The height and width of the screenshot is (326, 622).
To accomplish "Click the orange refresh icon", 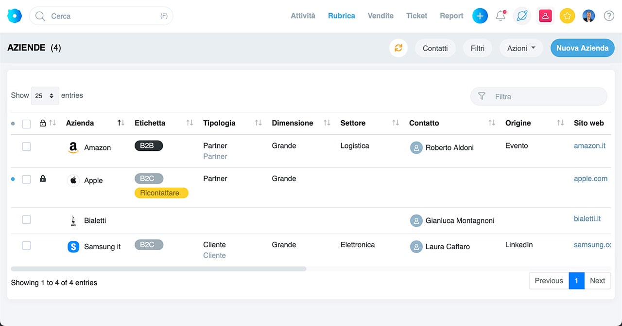I will pyautogui.click(x=398, y=48).
